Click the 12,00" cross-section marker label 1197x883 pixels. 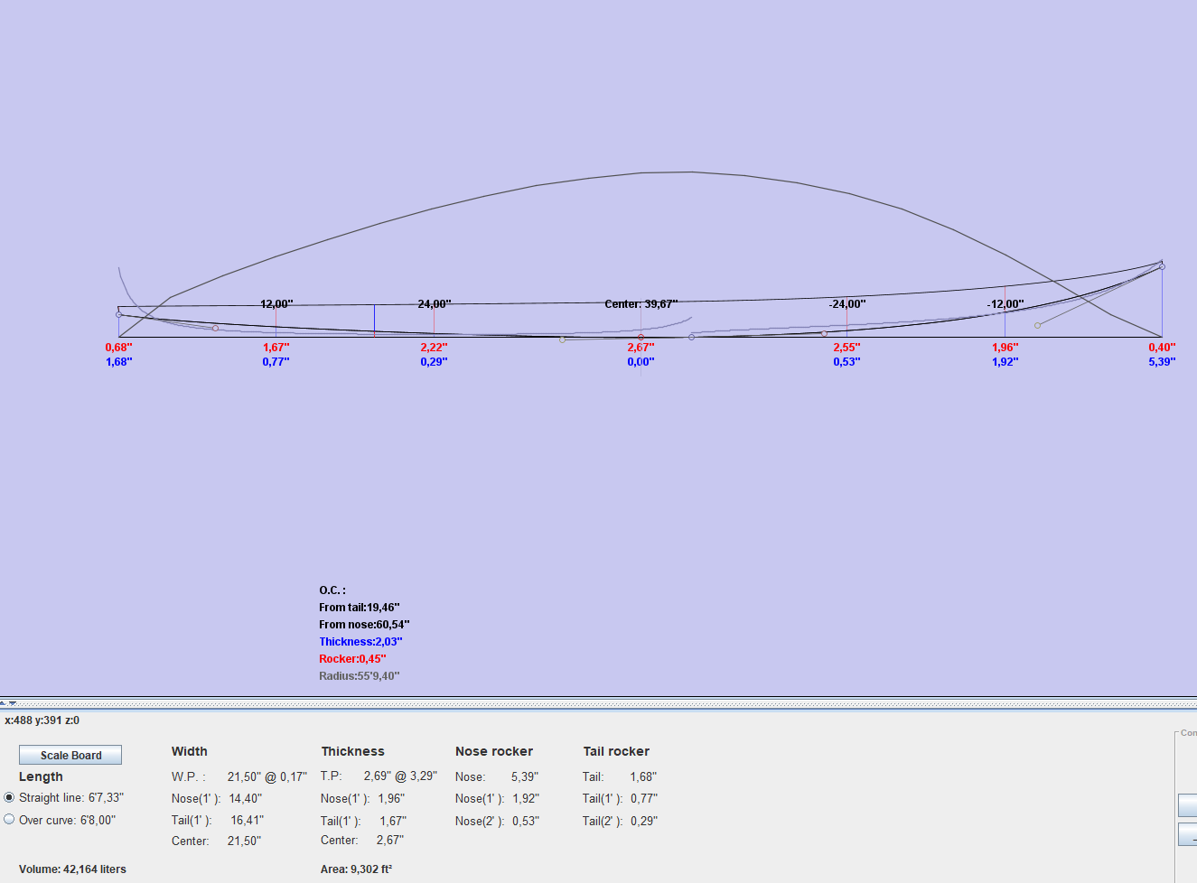tap(276, 304)
